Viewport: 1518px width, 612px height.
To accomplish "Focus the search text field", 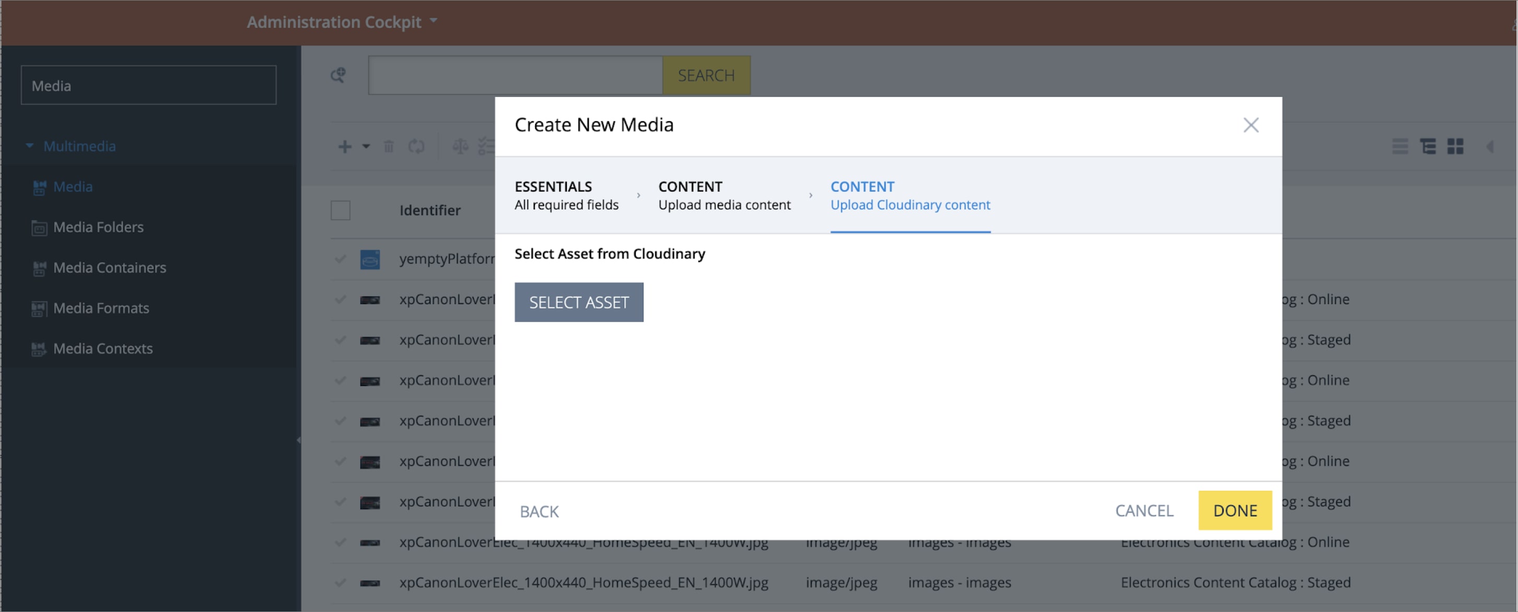I will tap(515, 75).
